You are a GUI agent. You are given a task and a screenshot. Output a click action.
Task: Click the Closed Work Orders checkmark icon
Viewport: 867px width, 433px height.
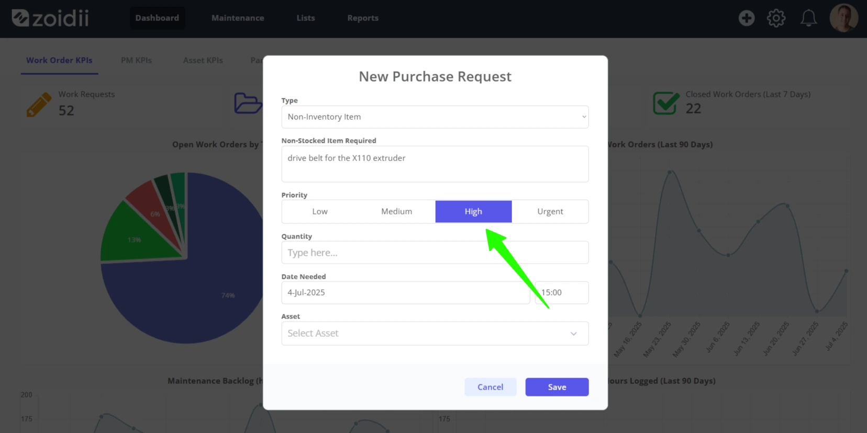pos(666,103)
